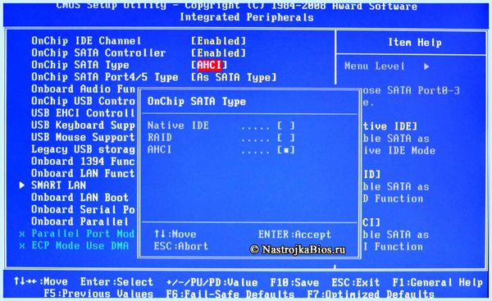Click ENTER:Accept in the popup
This screenshot has width=492, height=301.
click(x=294, y=235)
